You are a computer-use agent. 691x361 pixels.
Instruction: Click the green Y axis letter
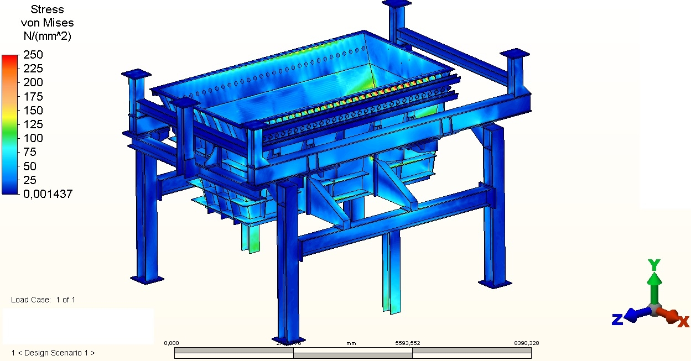654,265
